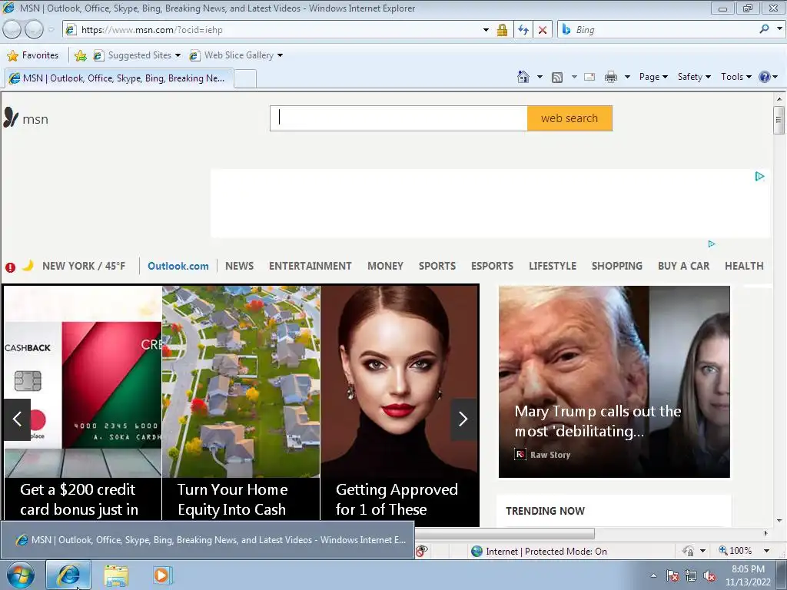Go to MONEY section
787x590 pixels.
coord(386,266)
